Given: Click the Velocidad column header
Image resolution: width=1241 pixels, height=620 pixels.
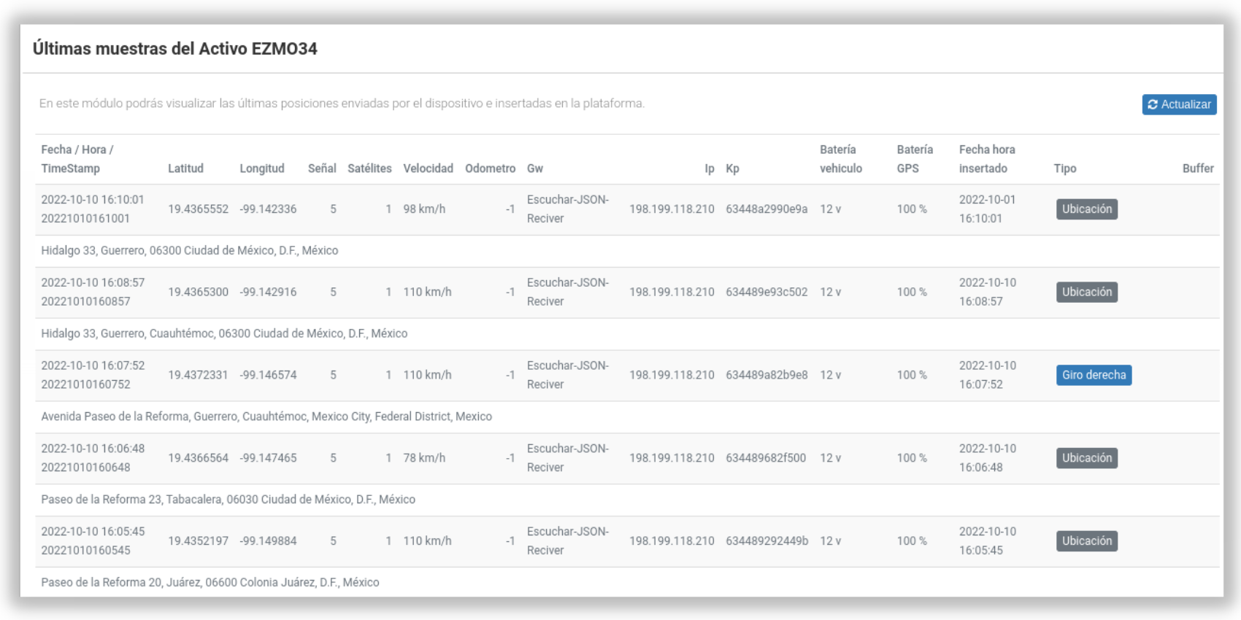Looking at the screenshot, I should coord(428,168).
